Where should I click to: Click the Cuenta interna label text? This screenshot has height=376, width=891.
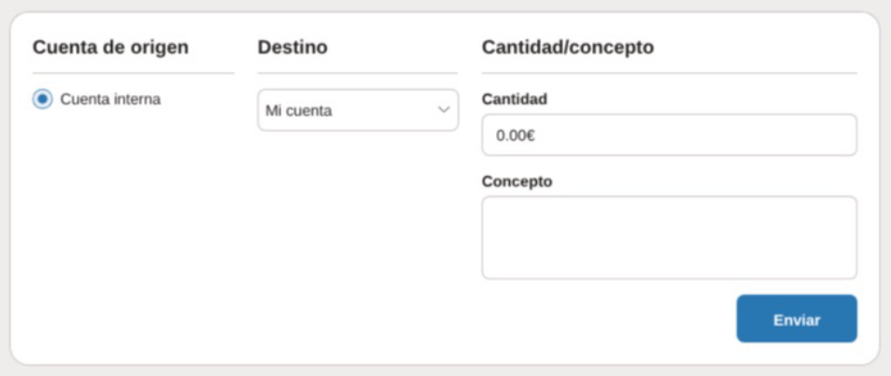[110, 99]
